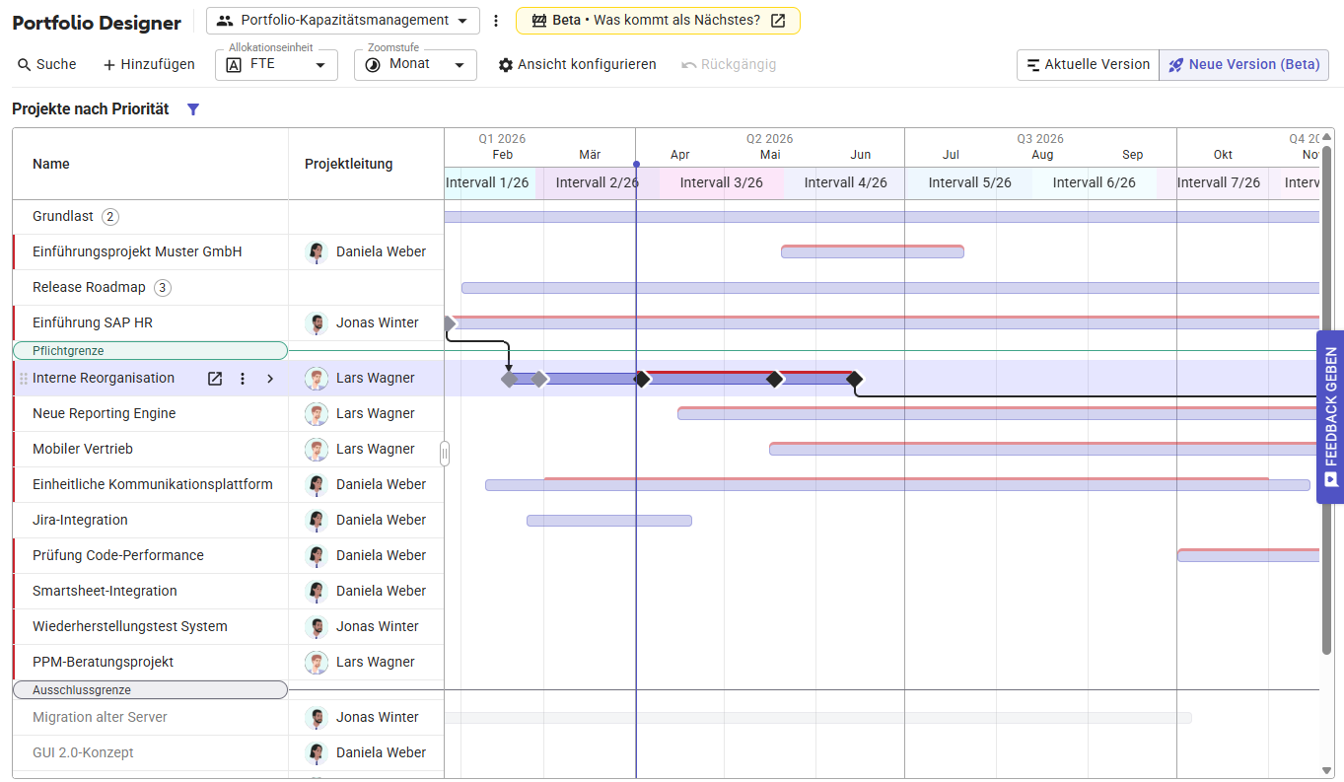Expand Interne Reorganisation row chevron

[270, 379]
